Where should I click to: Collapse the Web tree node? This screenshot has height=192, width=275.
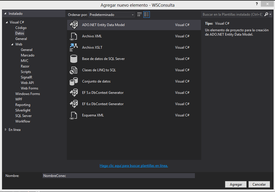coord(12,44)
